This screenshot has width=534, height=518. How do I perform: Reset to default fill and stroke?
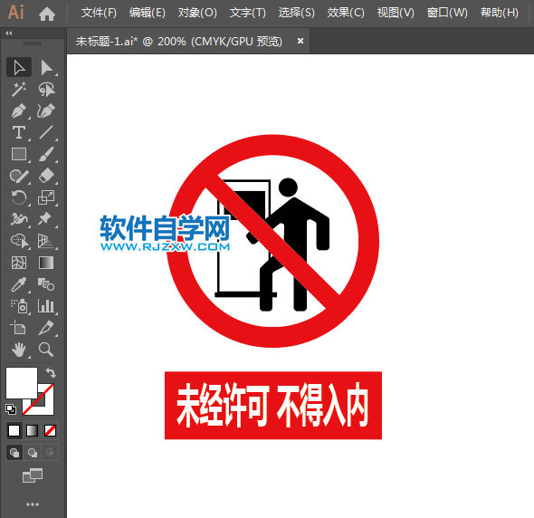(11, 409)
